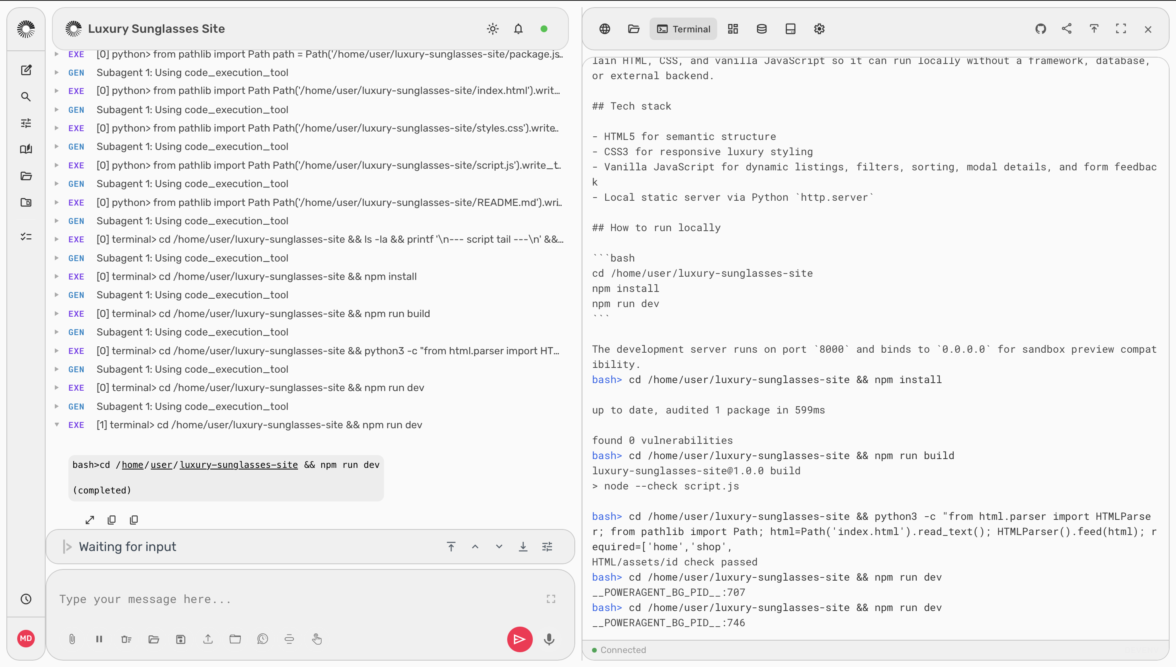Expand the command output view icon
Viewport: 1176px width, 667px height.
[90, 520]
